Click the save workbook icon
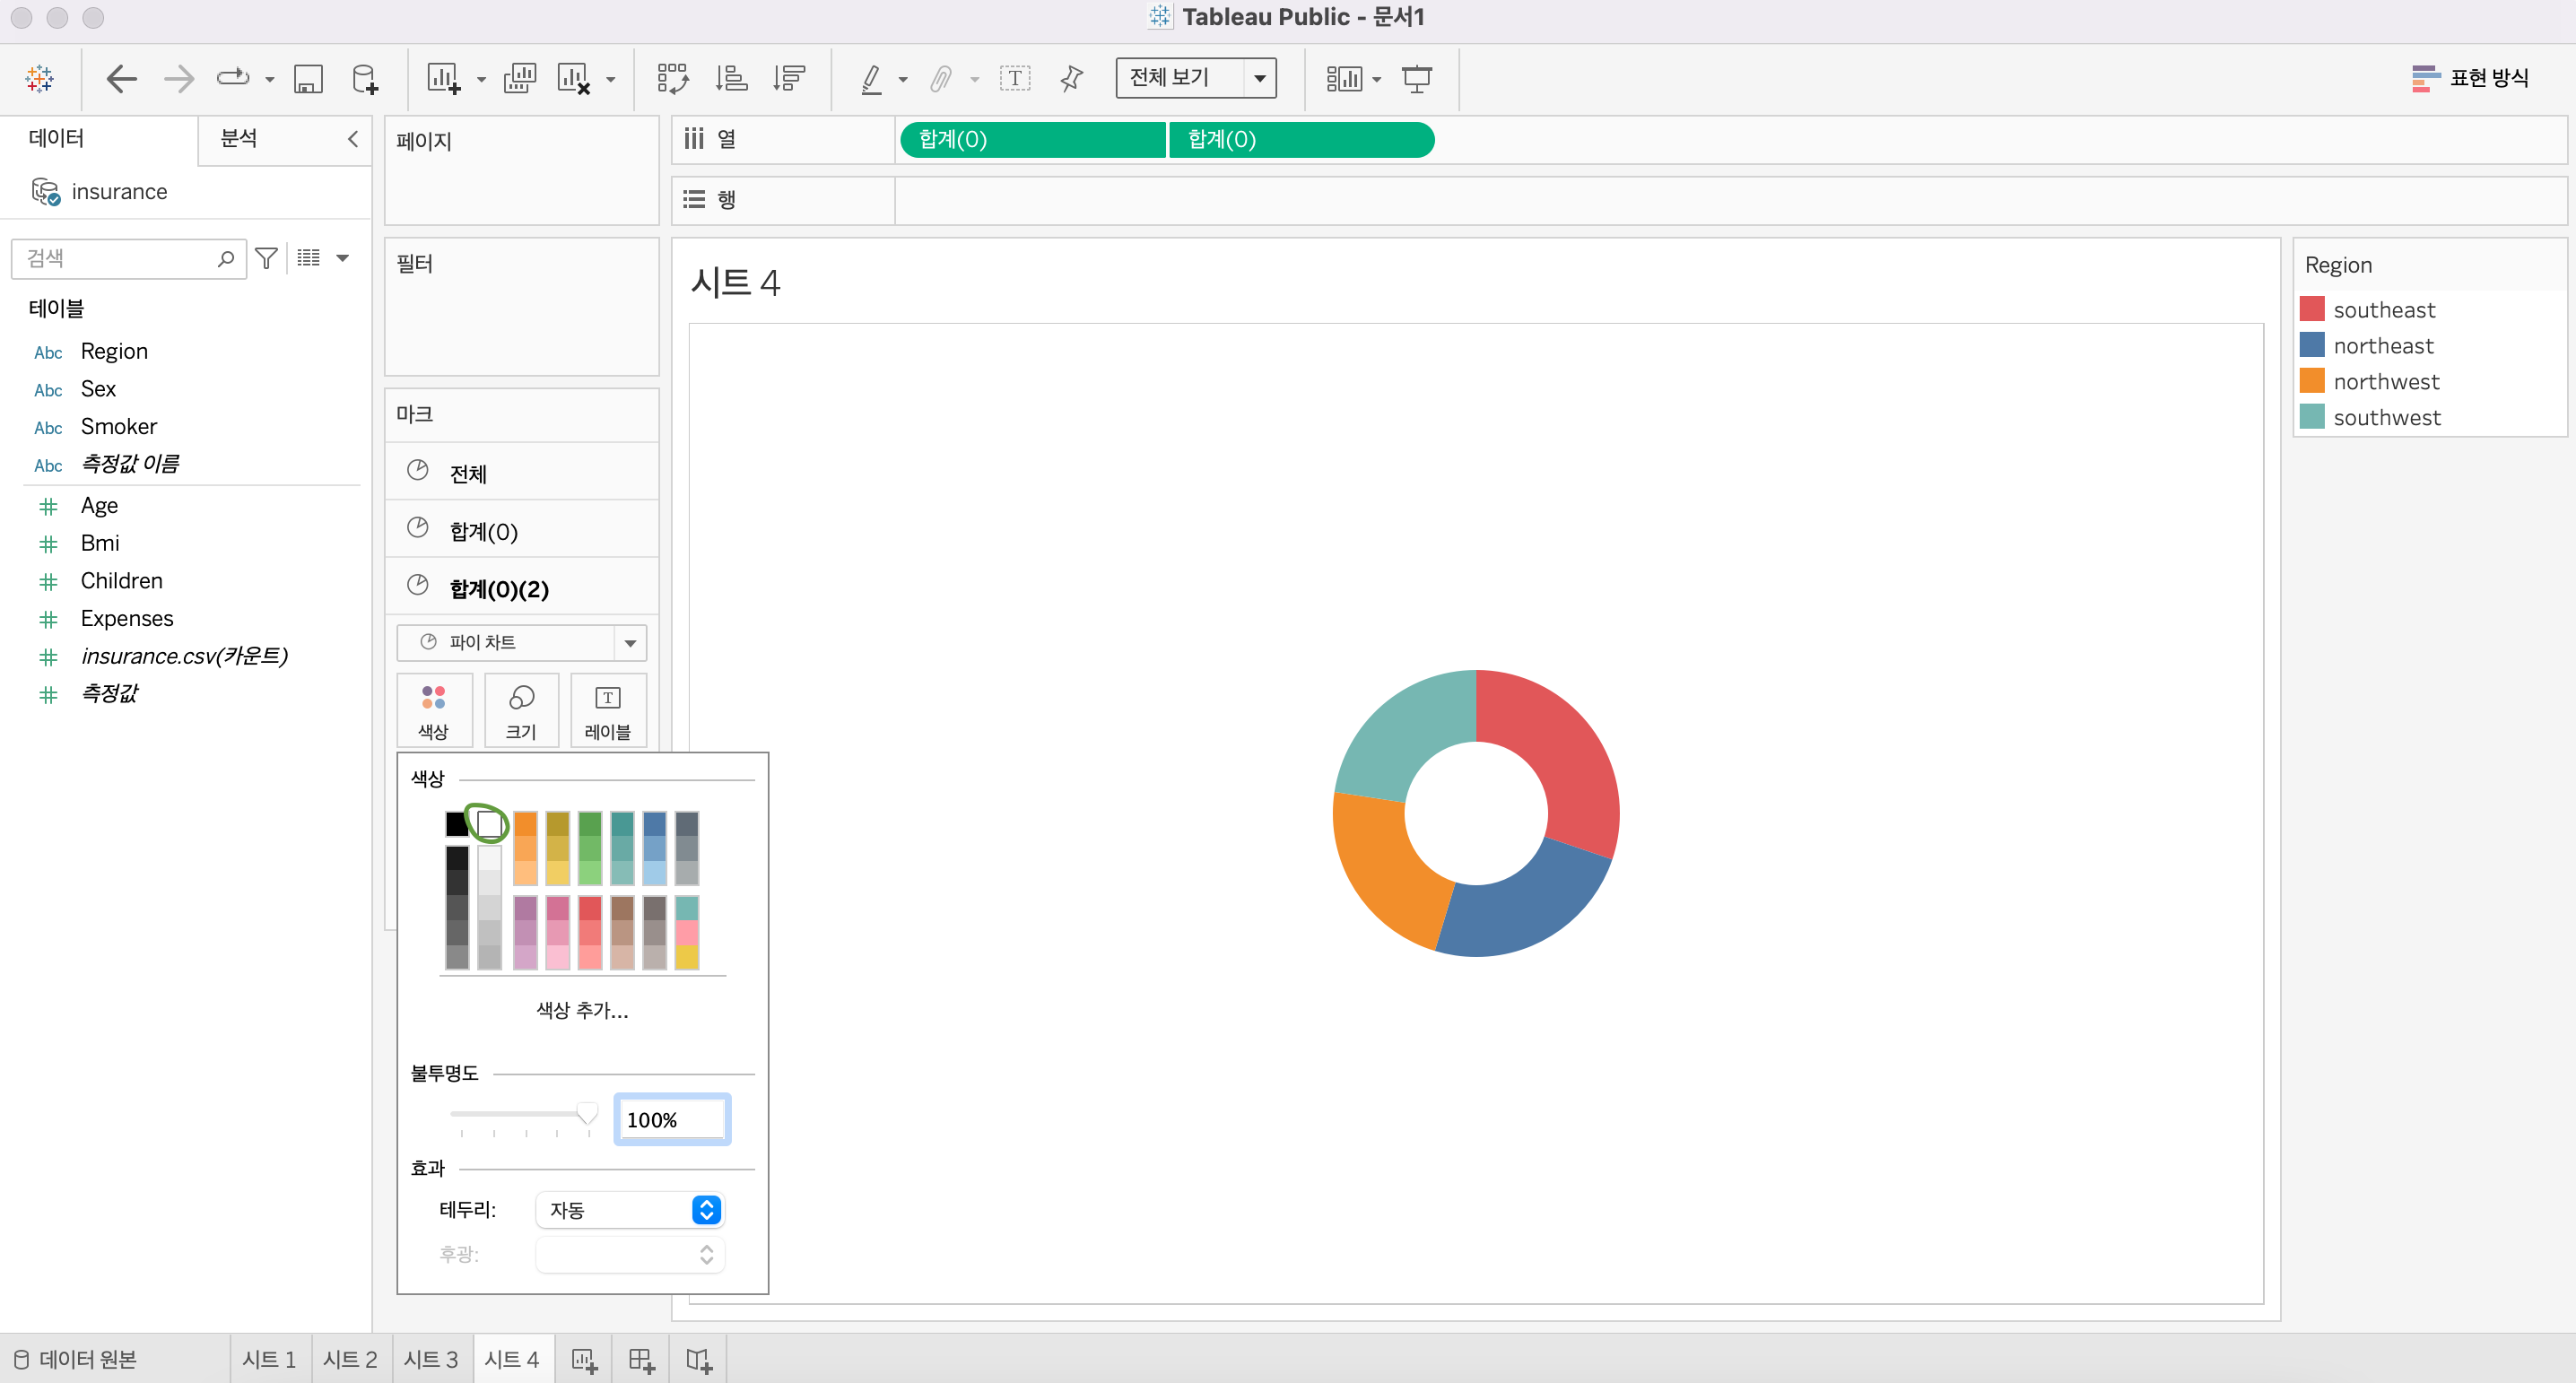Viewport: 2576px width, 1383px height. pyautogui.click(x=308, y=78)
